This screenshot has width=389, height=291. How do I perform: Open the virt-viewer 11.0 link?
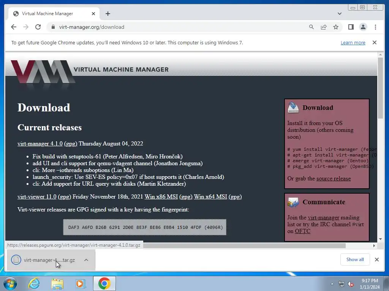pos(37,197)
